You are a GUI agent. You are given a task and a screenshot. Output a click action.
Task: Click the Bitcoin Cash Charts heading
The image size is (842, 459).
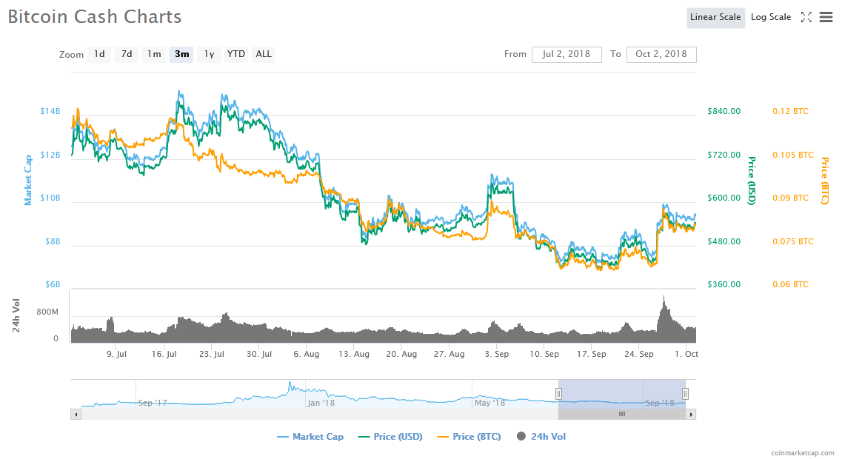(x=95, y=16)
